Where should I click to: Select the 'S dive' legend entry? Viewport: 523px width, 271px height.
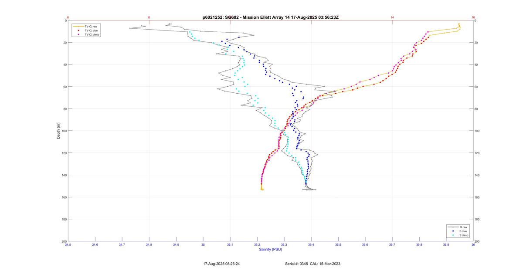point(458,231)
